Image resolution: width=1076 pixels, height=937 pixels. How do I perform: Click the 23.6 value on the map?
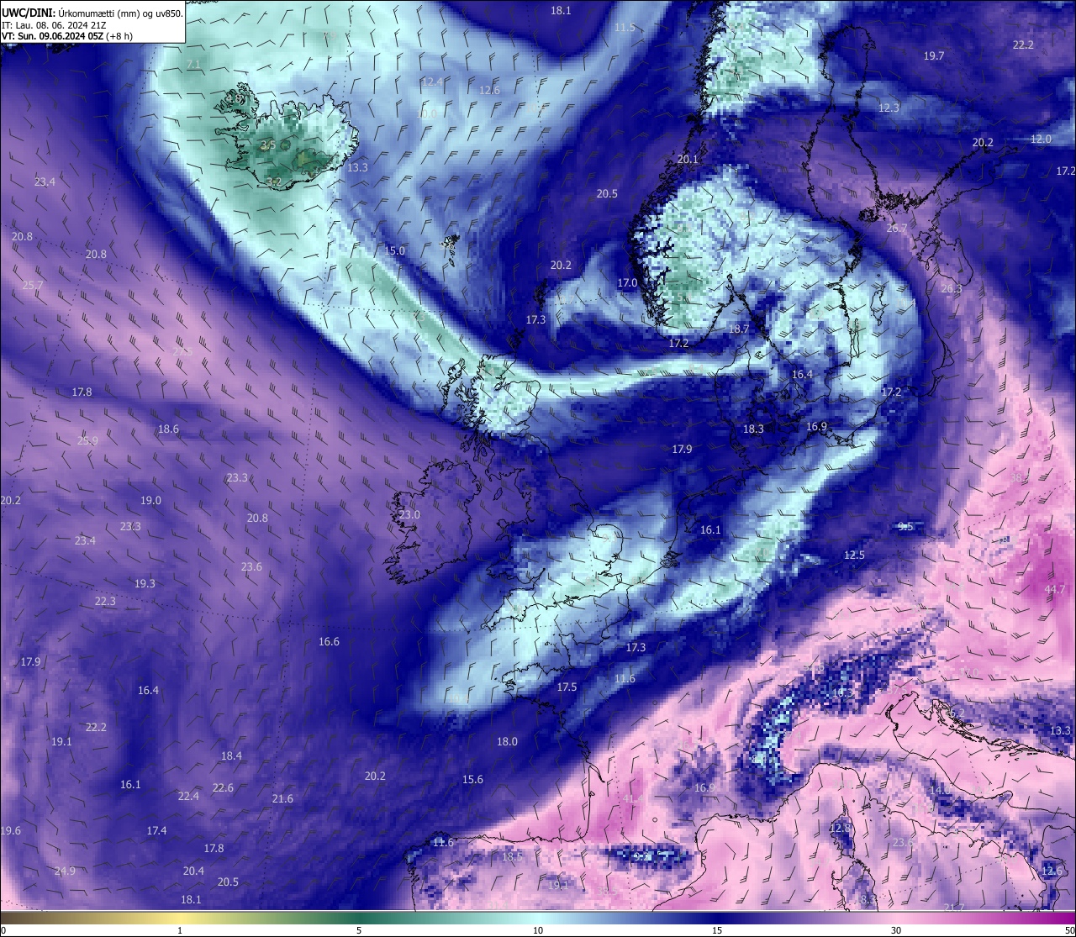click(x=251, y=566)
